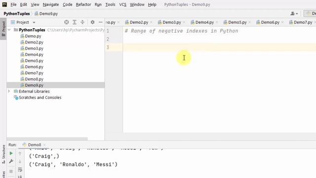Select Scratches and Consoles item
This screenshot has height=178, width=316.
tap(38, 97)
